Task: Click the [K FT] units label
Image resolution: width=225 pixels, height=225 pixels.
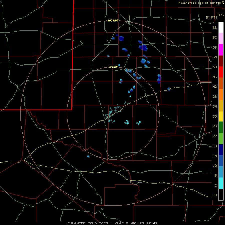Action: click(x=211, y=17)
